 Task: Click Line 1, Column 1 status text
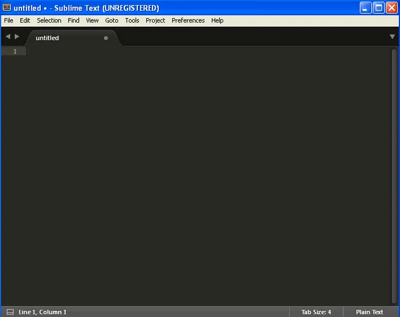[43, 312]
